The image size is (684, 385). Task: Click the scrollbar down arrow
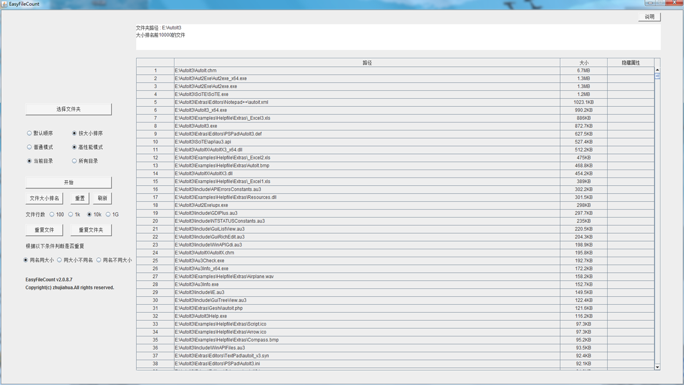coord(657,367)
